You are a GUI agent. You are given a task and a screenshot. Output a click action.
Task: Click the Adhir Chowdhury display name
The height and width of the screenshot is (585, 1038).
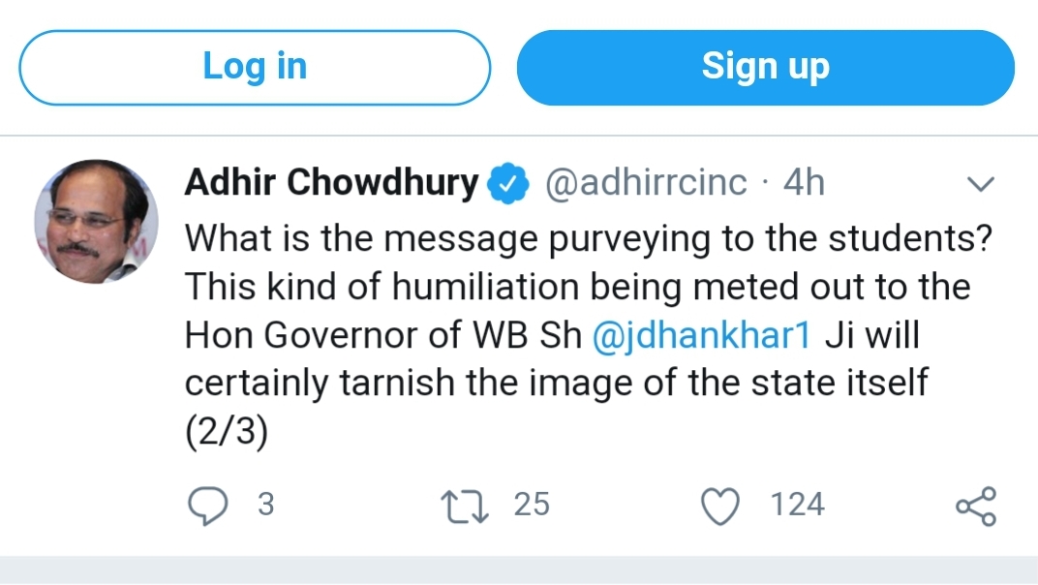coord(331,183)
